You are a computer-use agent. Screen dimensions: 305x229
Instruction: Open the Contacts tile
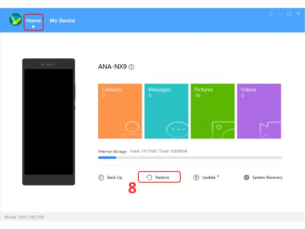pos(120,111)
